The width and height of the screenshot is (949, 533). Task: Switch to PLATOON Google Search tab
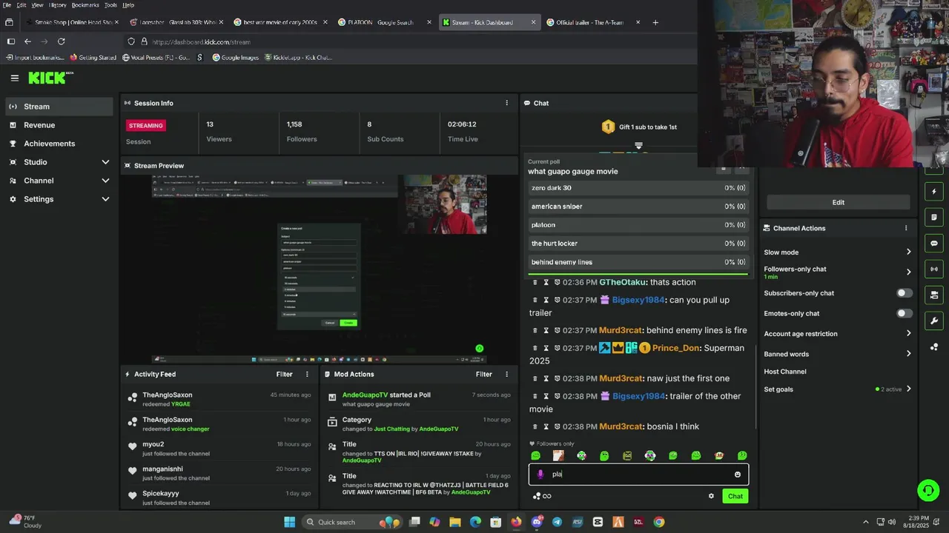click(x=383, y=22)
